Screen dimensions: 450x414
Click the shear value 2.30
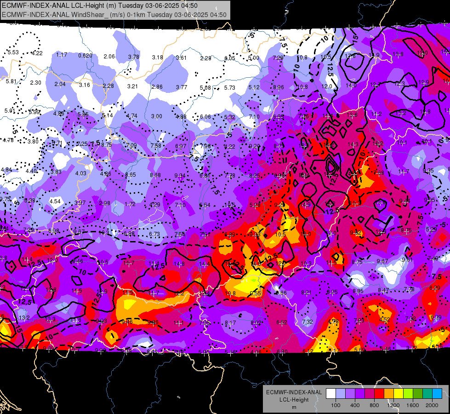[x=35, y=82]
